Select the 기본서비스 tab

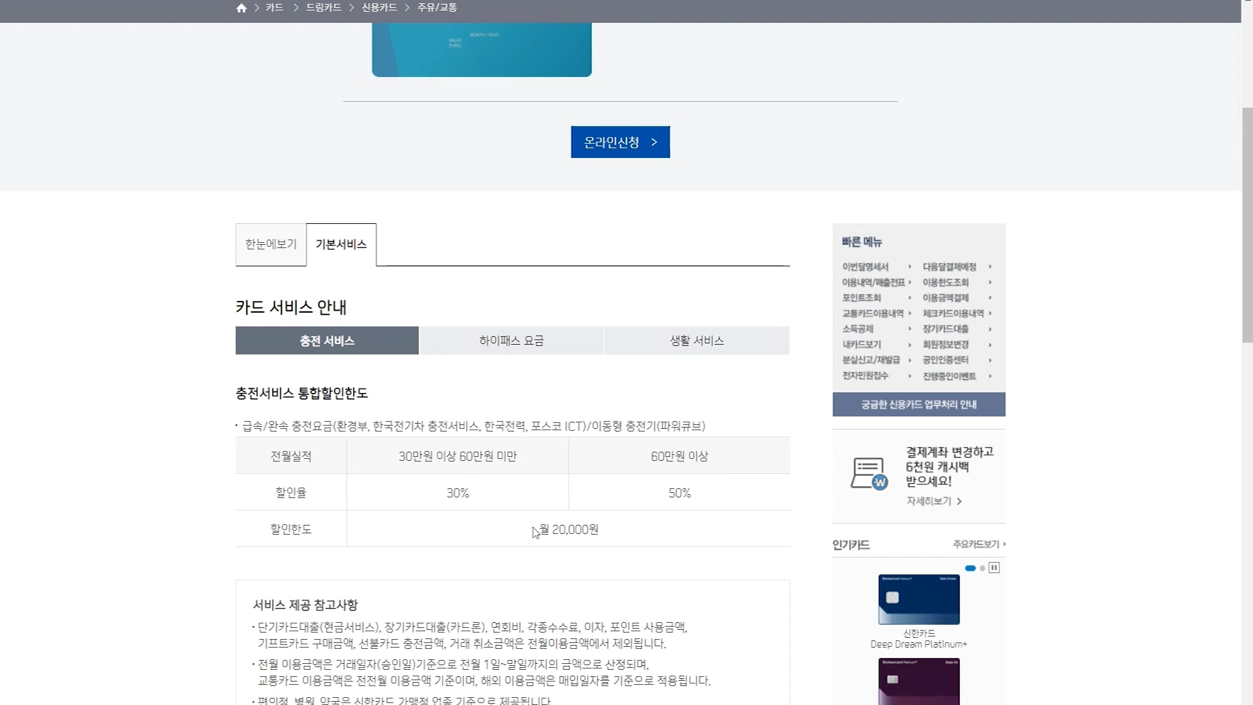(x=341, y=244)
